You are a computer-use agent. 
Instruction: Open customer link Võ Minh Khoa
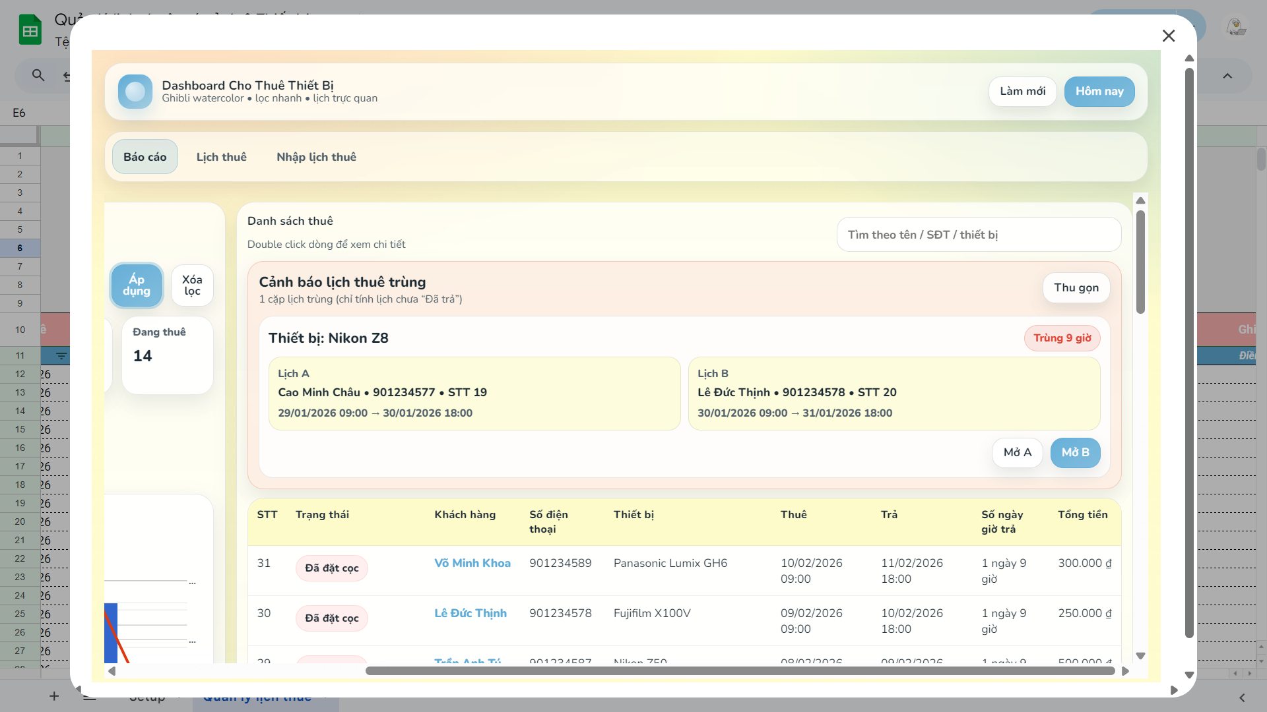[x=472, y=563]
